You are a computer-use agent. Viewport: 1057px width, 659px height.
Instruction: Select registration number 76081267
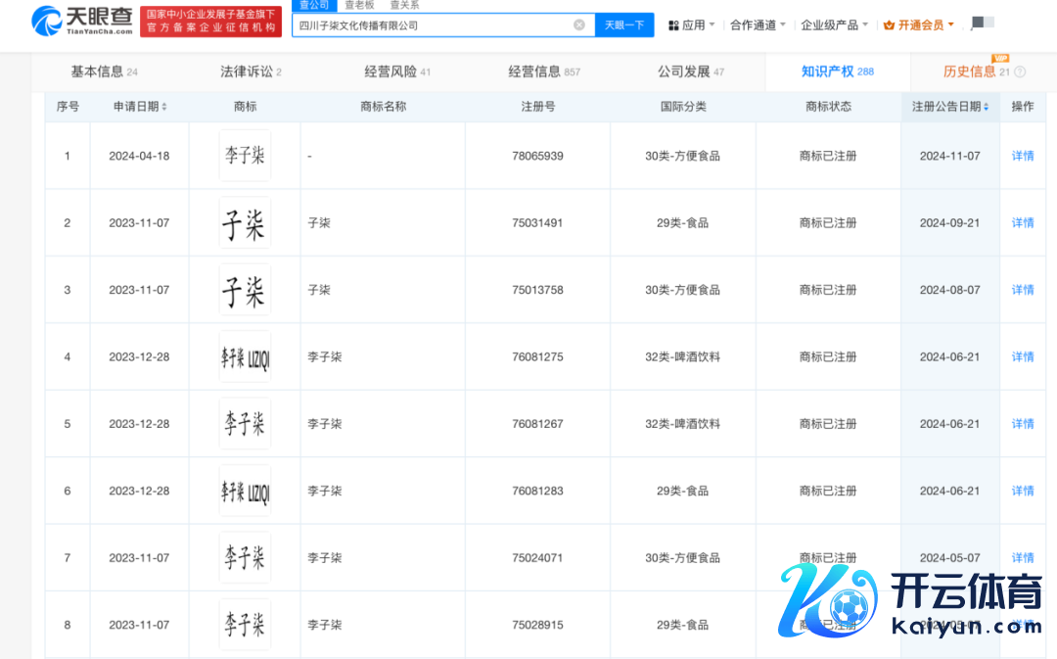coord(537,424)
